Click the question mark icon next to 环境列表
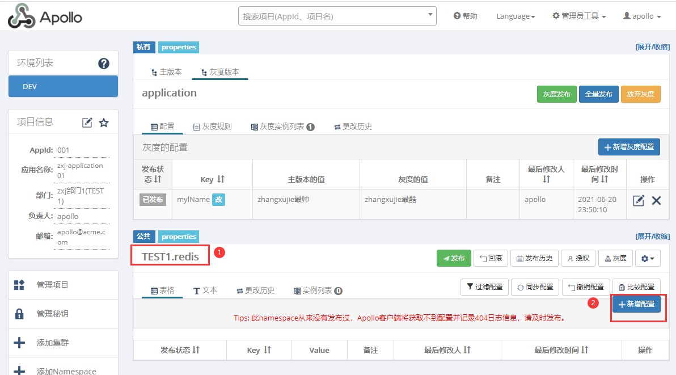Screen dimensions: 676x375 103,64
